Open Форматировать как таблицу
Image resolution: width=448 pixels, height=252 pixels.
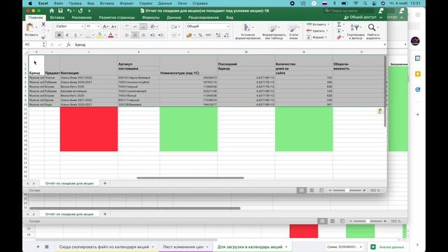click(274, 31)
